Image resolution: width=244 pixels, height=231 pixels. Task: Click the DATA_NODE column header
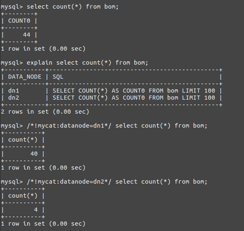[x=25, y=77]
